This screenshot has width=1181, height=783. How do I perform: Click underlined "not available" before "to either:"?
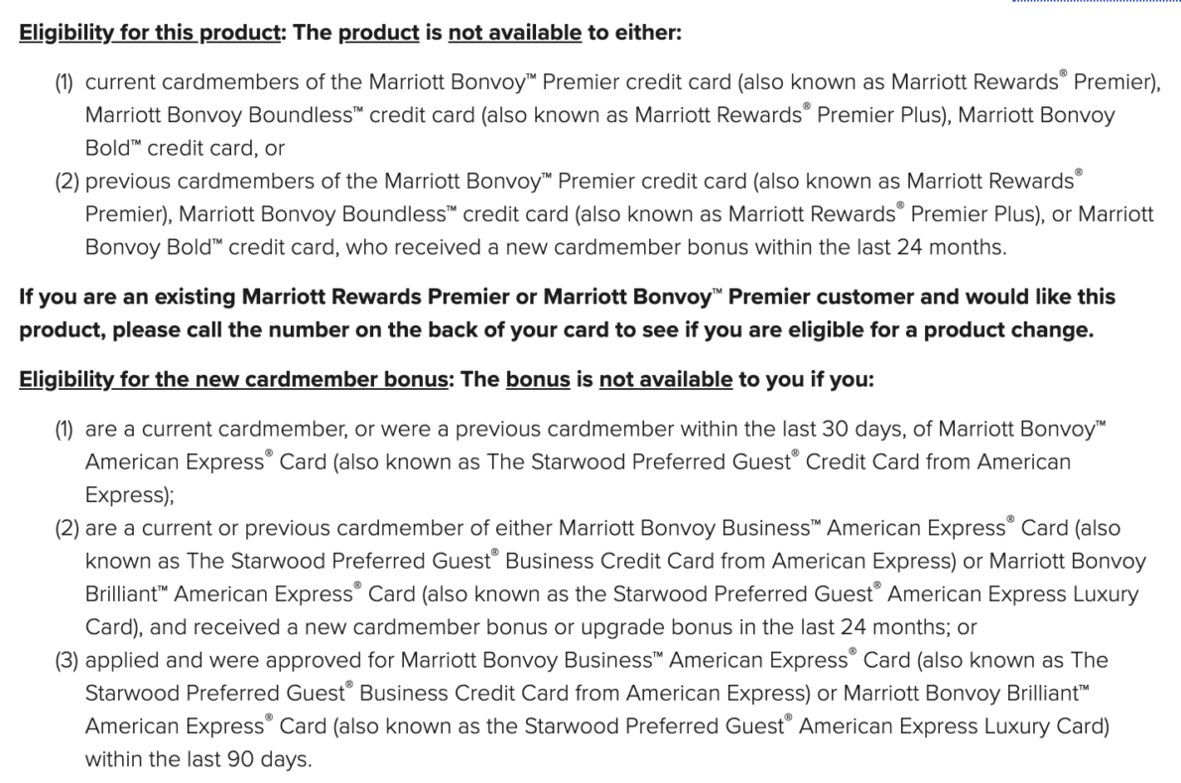tap(514, 33)
